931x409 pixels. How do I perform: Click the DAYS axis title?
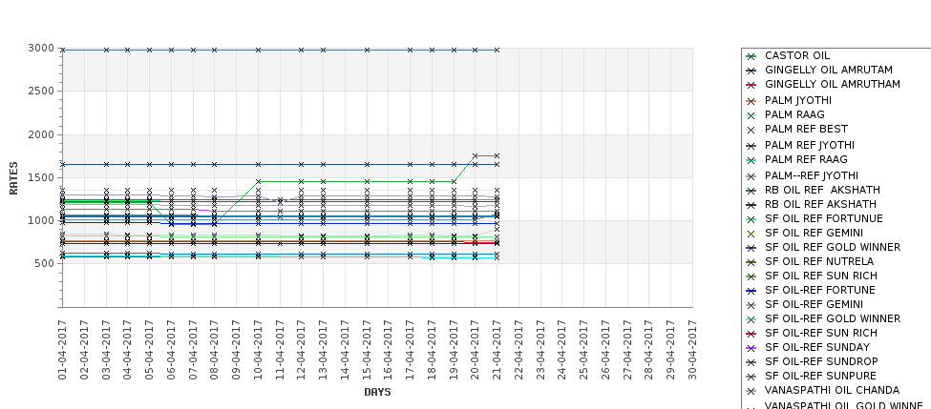(x=377, y=392)
